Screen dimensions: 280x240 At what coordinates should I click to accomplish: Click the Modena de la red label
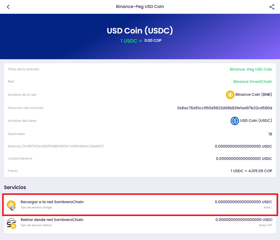click(x=22, y=95)
